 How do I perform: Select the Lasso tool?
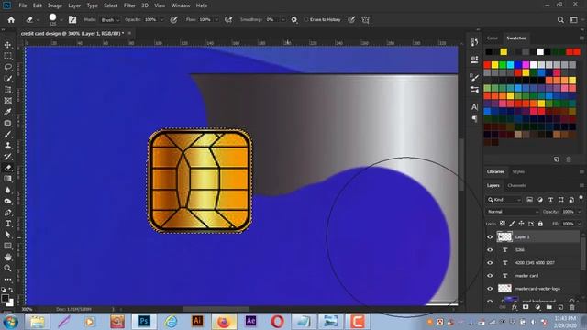pyautogui.click(x=7, y=67)
